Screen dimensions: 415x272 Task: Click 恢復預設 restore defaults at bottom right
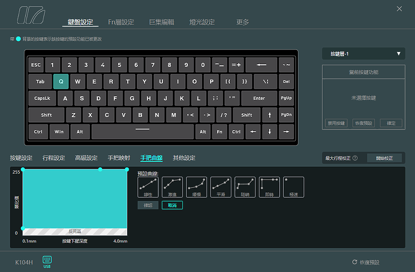click(x=366, y=262)
